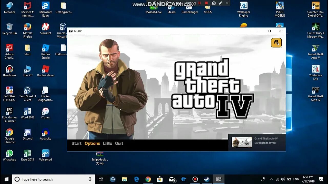328x184 pixels.
Task: Open Mail app in the taskbar
Action: click(172, 179)
